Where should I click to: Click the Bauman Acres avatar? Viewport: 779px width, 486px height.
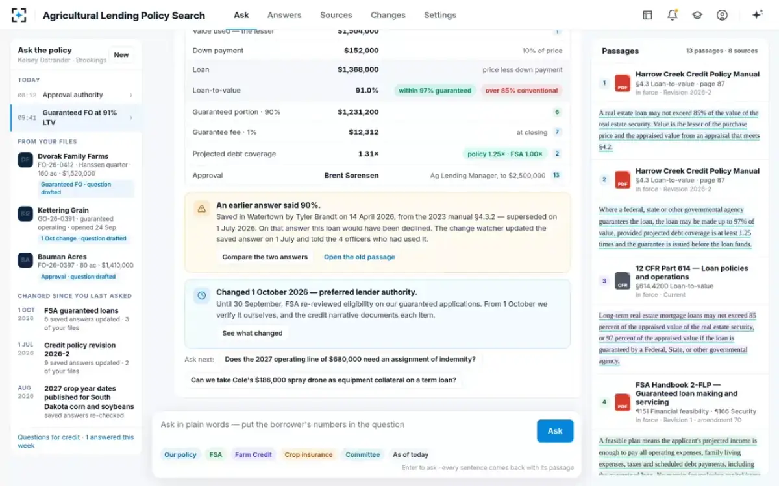[25, 260]
